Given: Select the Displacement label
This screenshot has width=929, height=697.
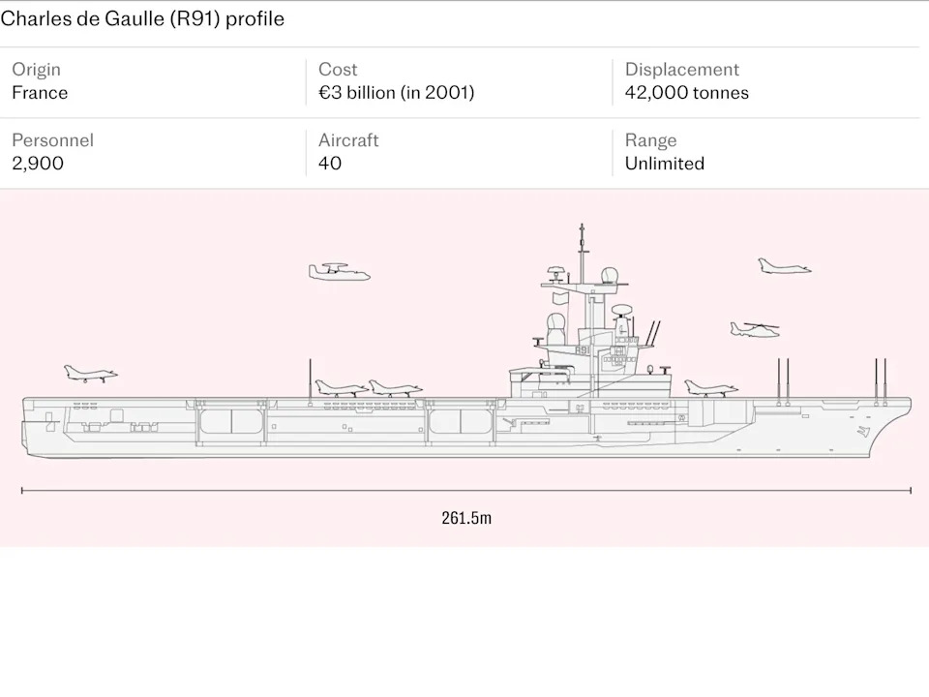Looking at the screenshot, I should (x=682, y=69).
